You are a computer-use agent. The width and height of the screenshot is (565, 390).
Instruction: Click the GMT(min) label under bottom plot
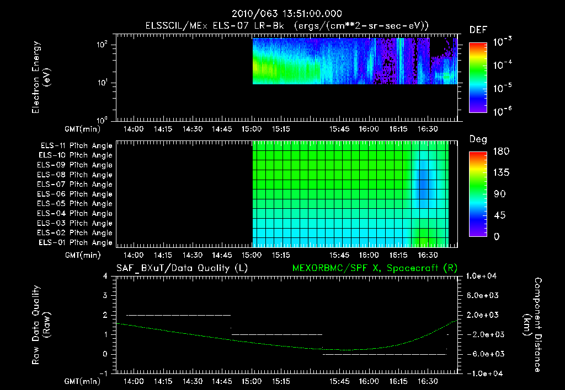tap(82, 381)
